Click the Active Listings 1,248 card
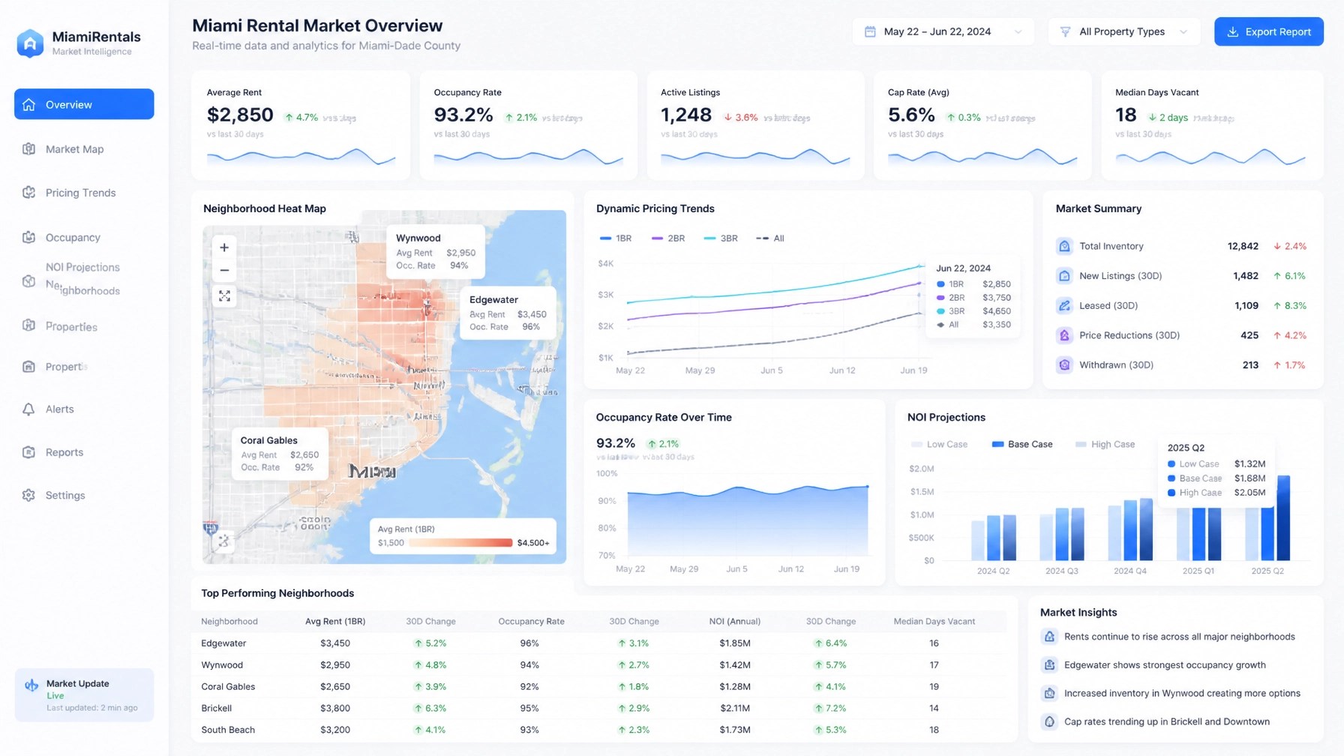Screen dimensions: 1344x756 coord(755,125)
